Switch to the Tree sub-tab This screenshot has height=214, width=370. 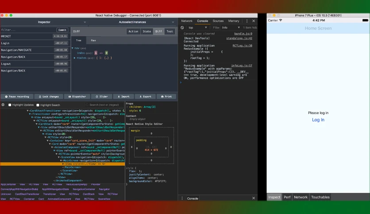pos(79,40)
